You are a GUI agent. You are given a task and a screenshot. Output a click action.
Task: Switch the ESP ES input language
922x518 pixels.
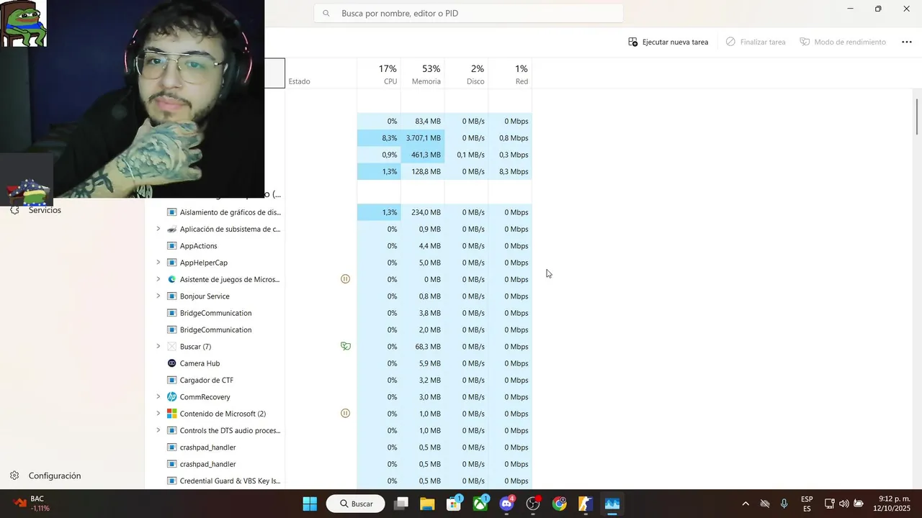click(807, 504)
